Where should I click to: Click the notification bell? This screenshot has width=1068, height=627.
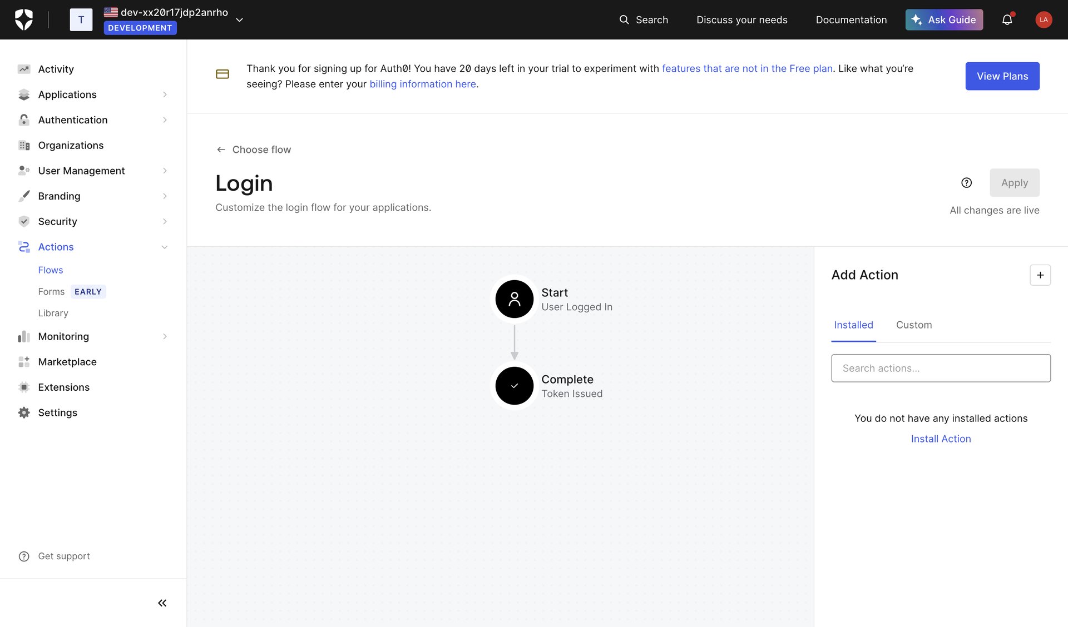(x=1007, y=19)
